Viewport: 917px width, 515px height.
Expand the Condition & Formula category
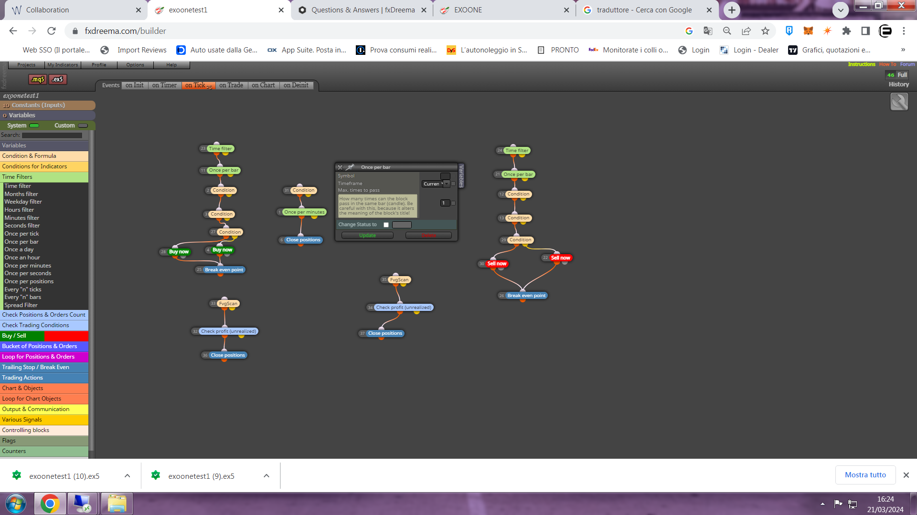tap(44, 156)
